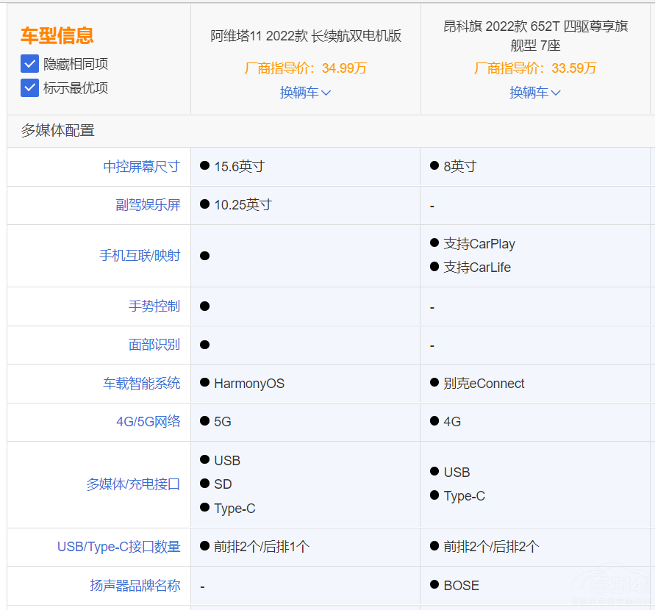Open the 4G/5G网络 parameter link
655x610 pixels.
tap(148, 422)
